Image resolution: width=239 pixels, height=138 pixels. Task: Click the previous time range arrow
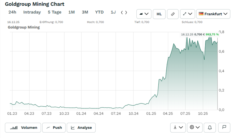[122, 12]
